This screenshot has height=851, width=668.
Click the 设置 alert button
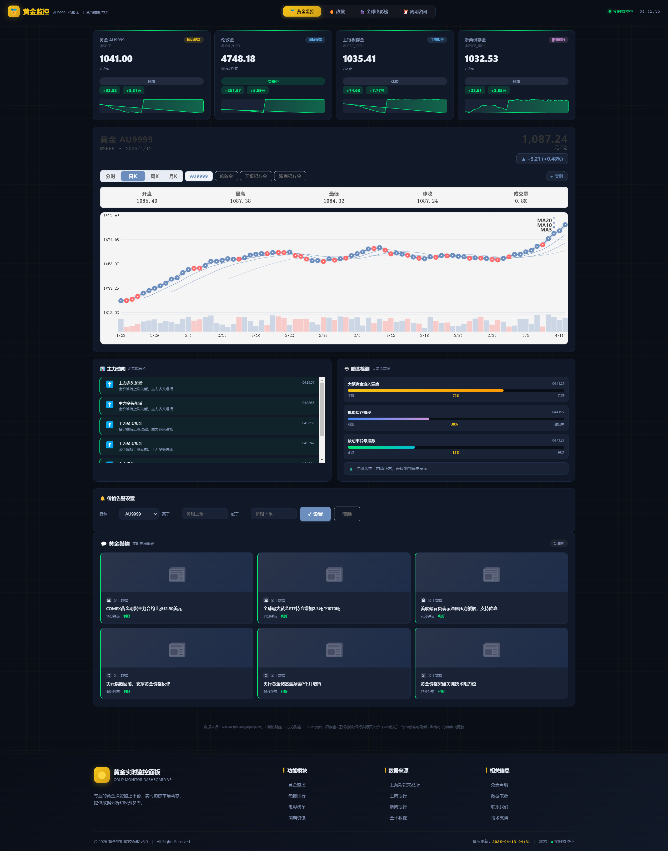coord(315,514)
